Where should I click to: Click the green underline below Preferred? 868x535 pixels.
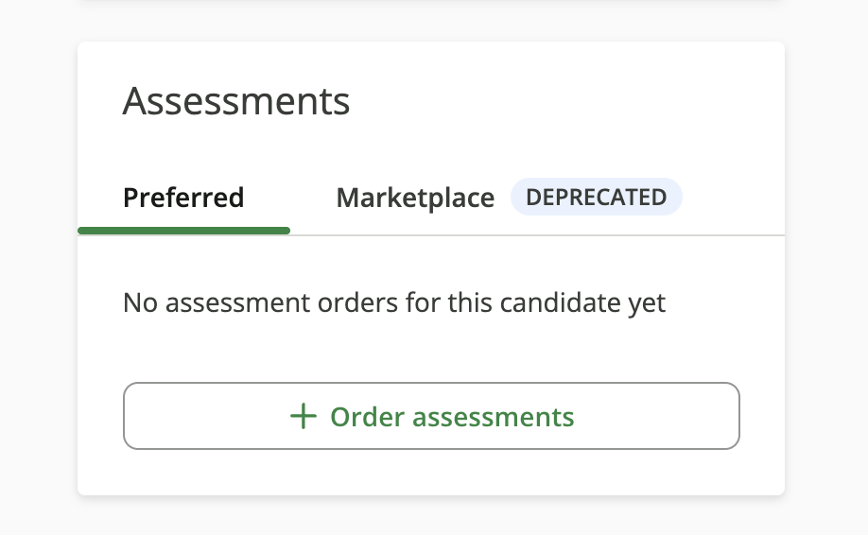(x=183, y=231)
